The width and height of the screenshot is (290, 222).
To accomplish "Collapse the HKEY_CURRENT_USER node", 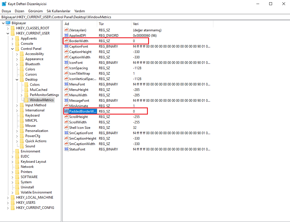I will (8, 33).
